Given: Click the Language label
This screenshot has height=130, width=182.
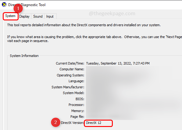Looking at the screenshot, I should pos(76,81).
